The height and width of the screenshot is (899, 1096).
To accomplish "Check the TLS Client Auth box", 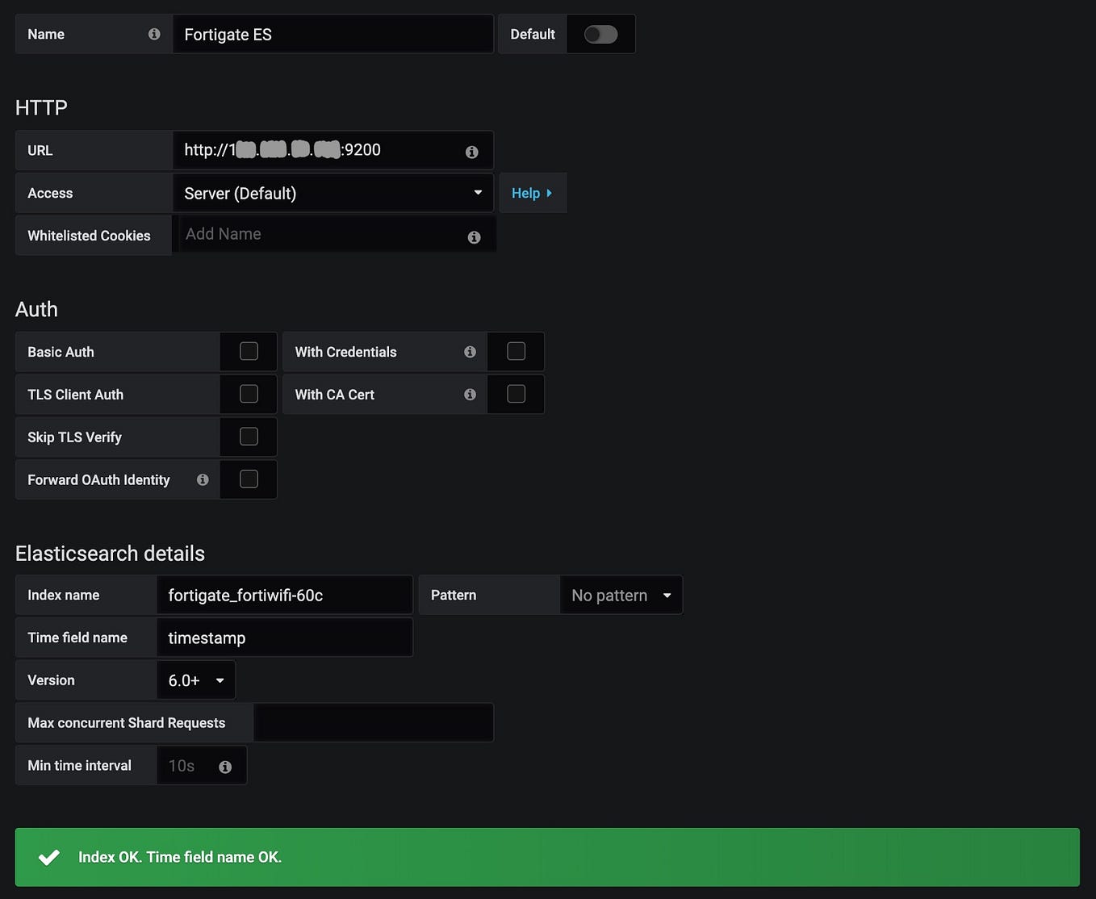I will [248, 394].
